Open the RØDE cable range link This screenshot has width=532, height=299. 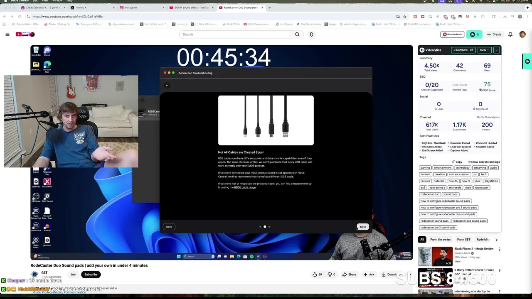click(245, 187)
